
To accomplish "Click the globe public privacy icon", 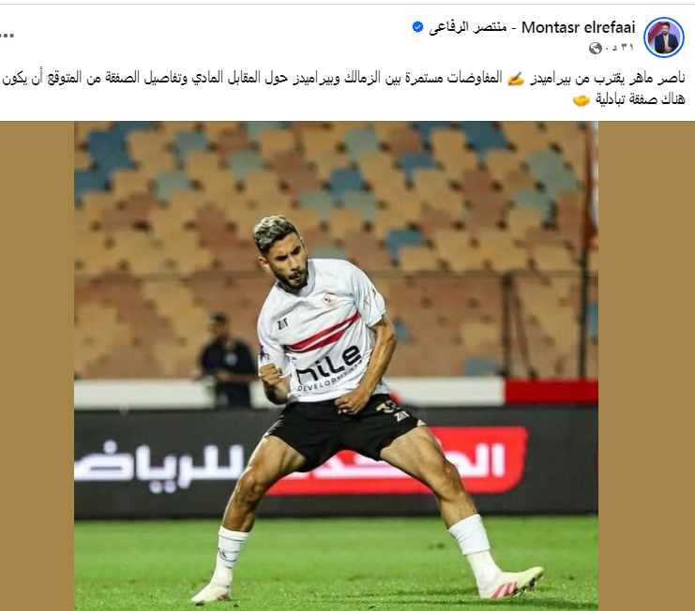I will pos(595,48).
